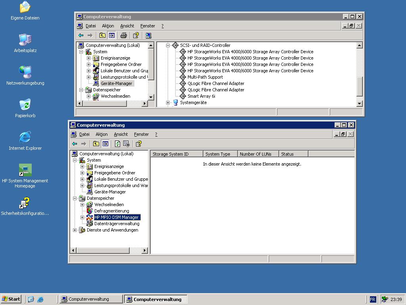Screen dimensions: 406x305
Task: Click the Number Of LUNs column header
Action: [259, 154]
